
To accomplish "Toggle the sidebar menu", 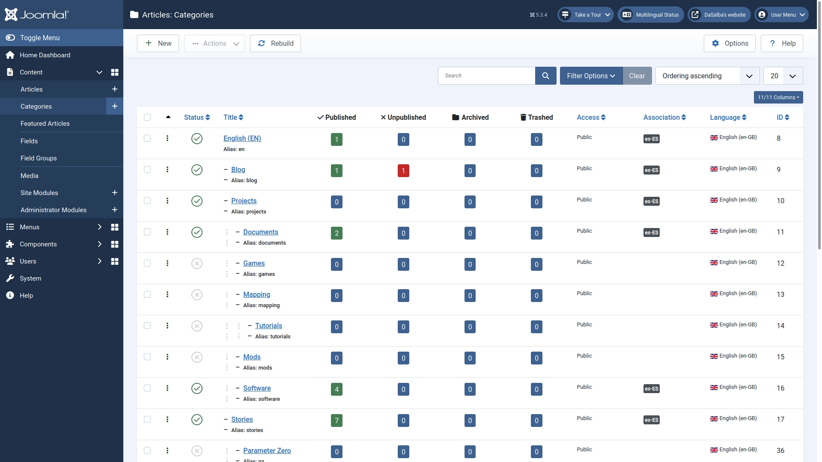I will point(39,38).
